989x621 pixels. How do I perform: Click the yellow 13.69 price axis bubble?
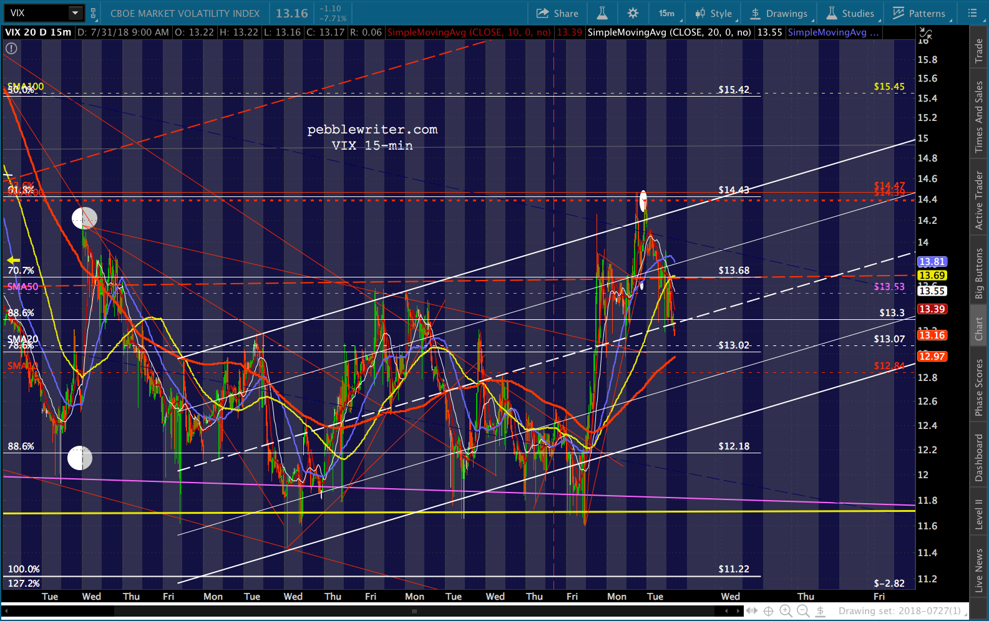click(x=932, y=276)
